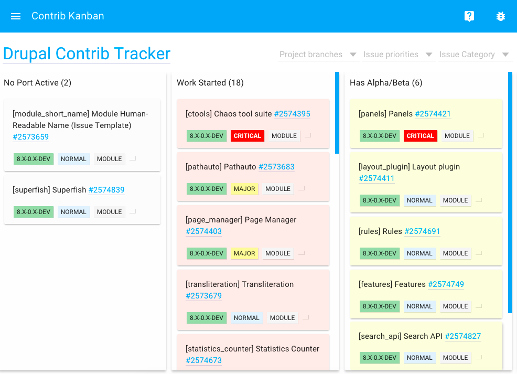Select the [page_manager] Page Manager title

tap(241, 220)
